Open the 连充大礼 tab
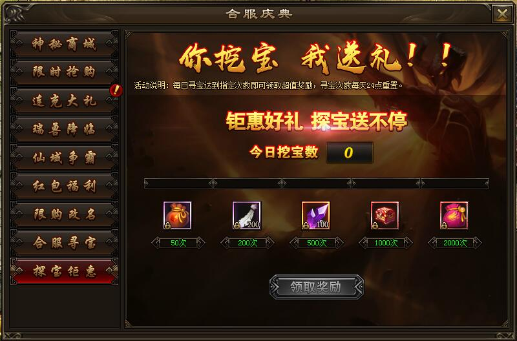This screenshot has width=517, height=341. [64, 101]
